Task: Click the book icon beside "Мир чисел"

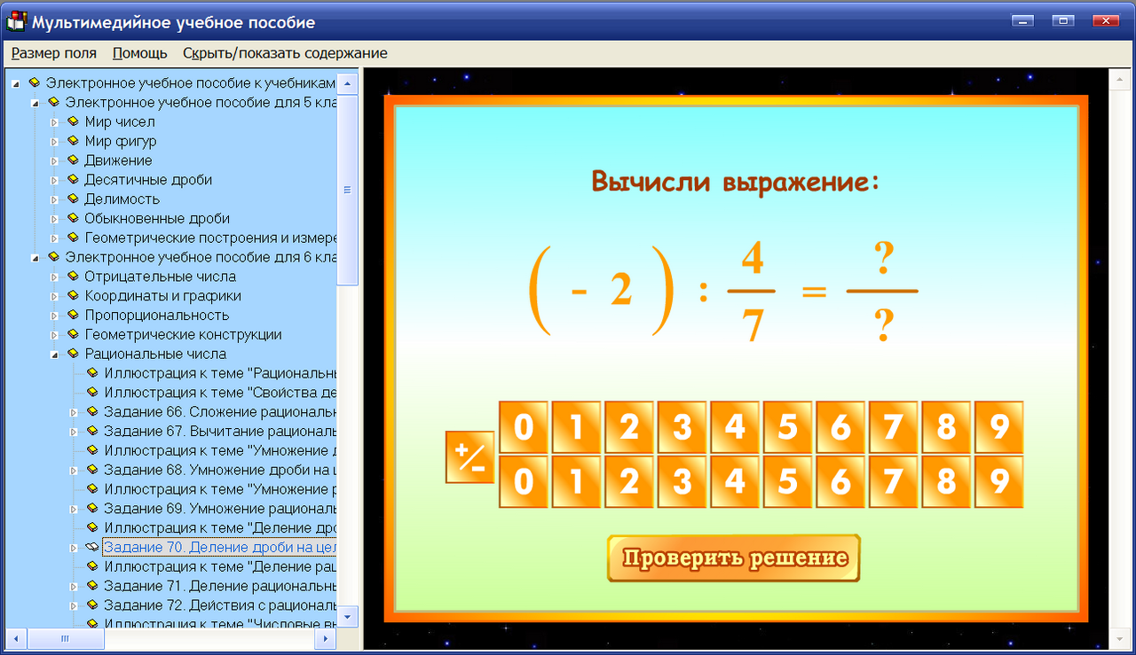Action: coord(73,121)
